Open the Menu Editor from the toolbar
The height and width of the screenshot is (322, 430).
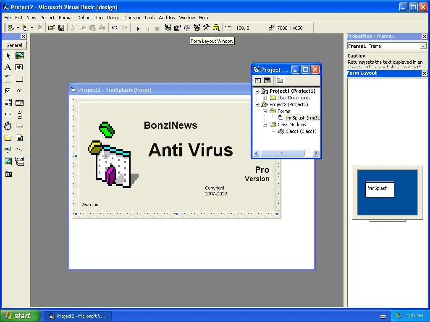40,28
